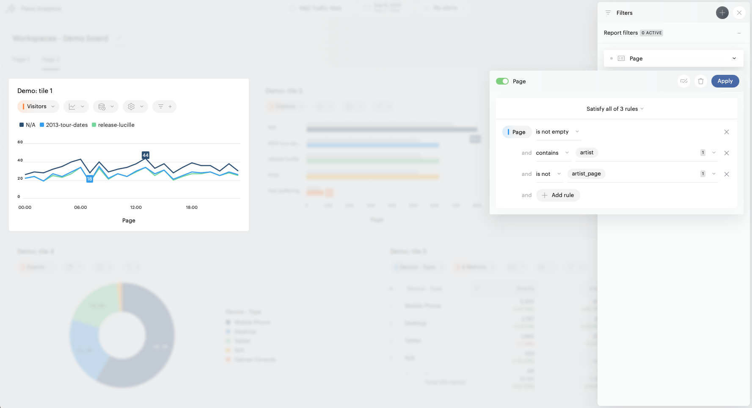The image size is (752, 408).
Task: Click the release-lucille green legend swatch
Action: tap(94, 125)
